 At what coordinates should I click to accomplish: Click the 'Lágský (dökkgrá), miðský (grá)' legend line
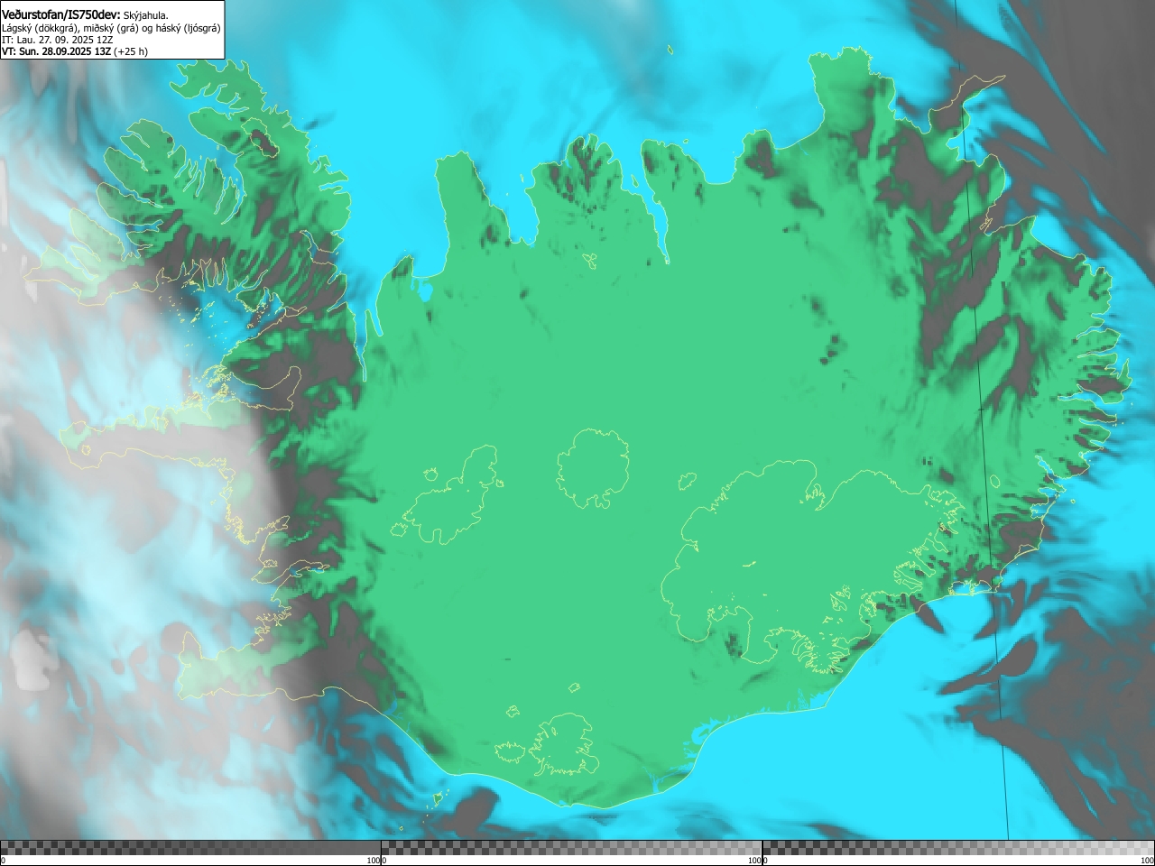112,28
